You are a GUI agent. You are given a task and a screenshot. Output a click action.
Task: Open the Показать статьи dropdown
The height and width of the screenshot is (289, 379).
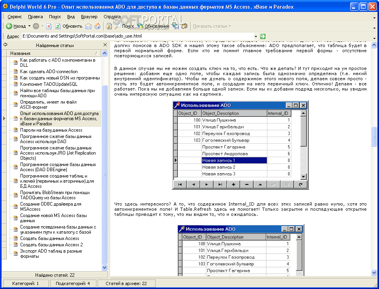(212, 26)
